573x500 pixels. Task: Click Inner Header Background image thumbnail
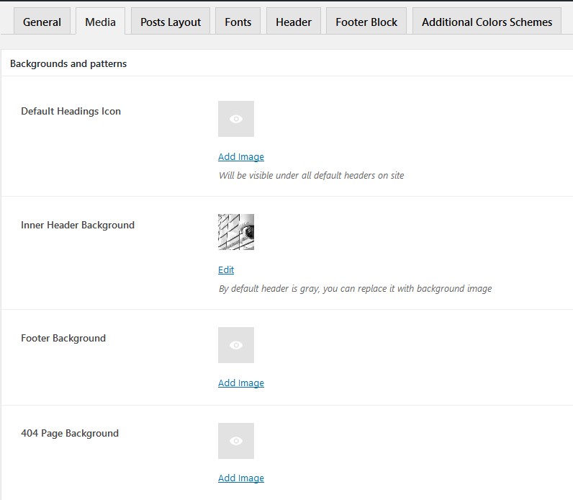click(x=236, y=232)
